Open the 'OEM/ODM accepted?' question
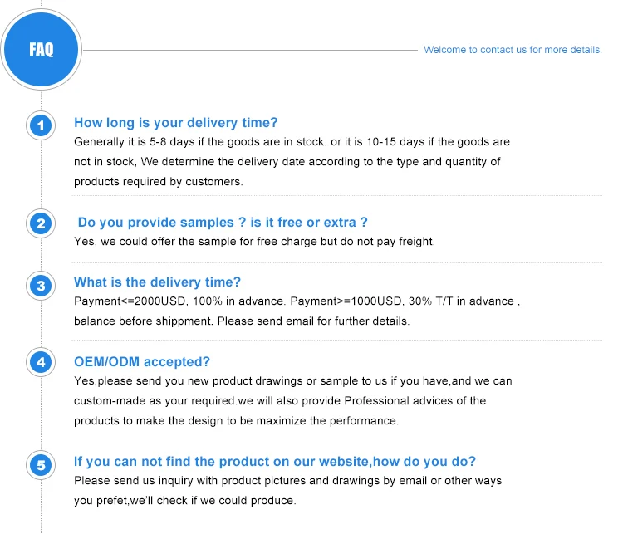The width and height of the screenshot is (623, 534). [x=142, y=361]
